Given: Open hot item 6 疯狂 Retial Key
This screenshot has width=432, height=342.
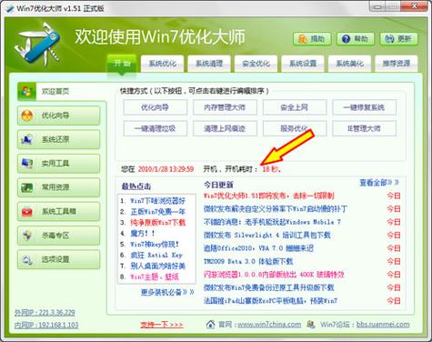Looking at the screenshot, I should click(x=156, y=255).
